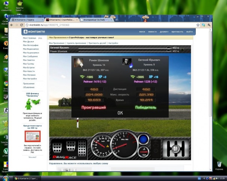Open Мои Сообщения in sidebar
The image size is (227, 181).
(30, 56)
